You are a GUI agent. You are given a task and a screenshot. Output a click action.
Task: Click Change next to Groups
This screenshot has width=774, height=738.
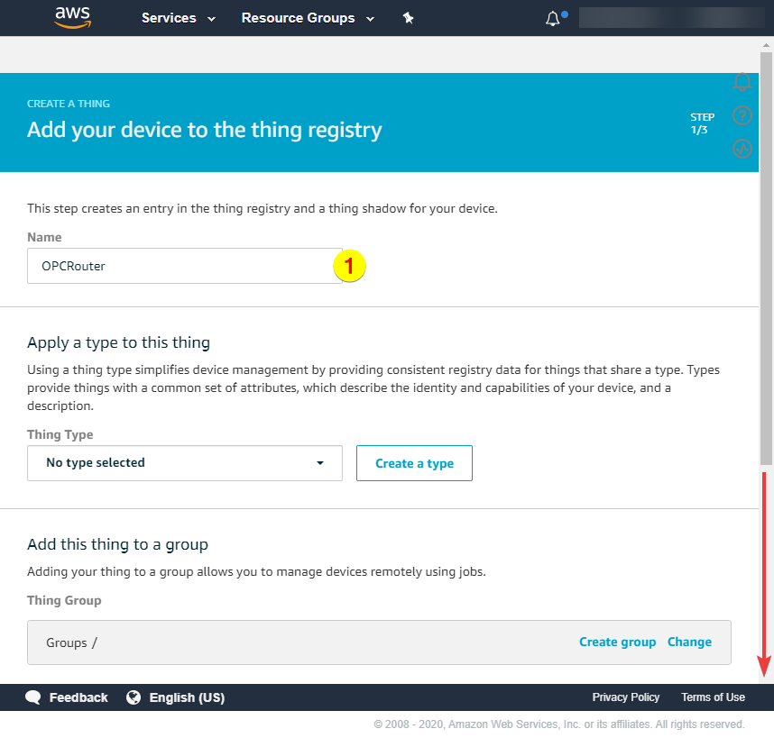click(689, 642)
